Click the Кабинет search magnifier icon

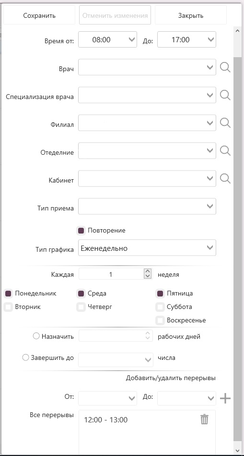[225, 178]
